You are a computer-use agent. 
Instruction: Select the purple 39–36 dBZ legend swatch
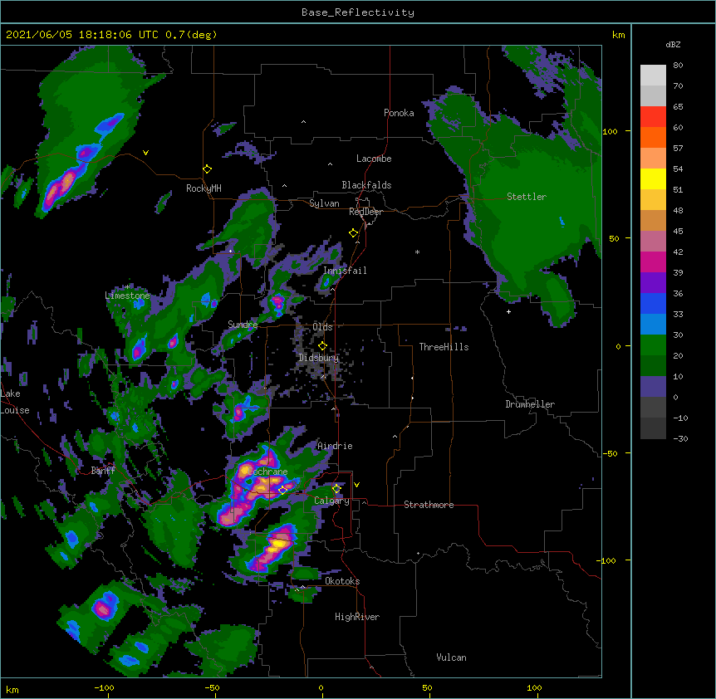653,283
